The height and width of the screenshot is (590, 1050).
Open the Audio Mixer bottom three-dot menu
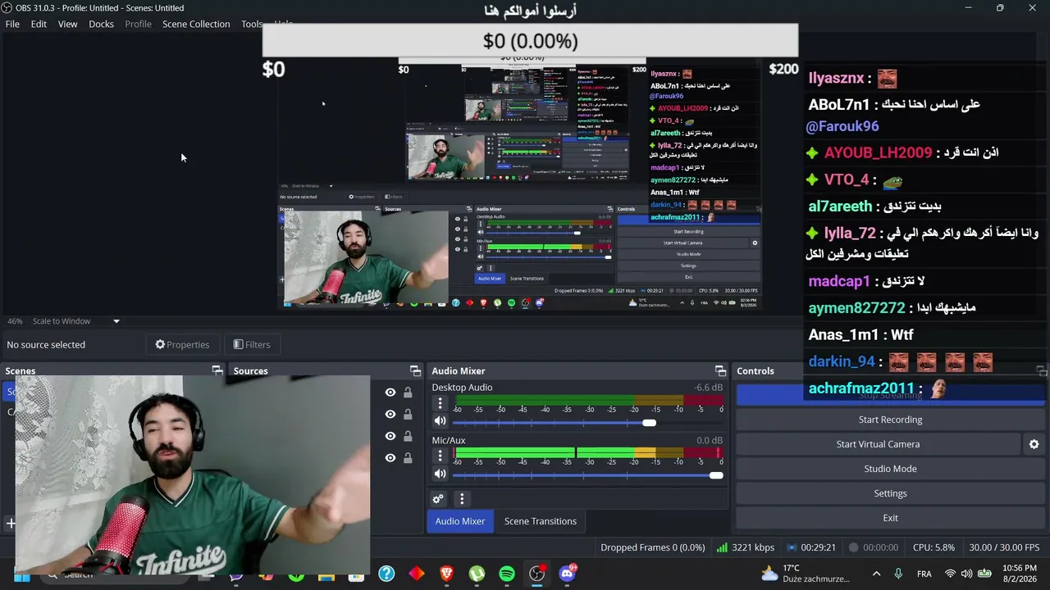[462, 499]
